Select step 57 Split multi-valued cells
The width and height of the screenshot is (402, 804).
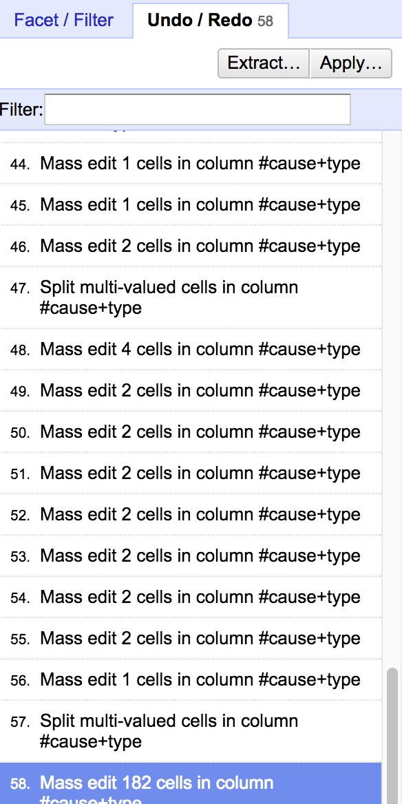pos(191,731)
